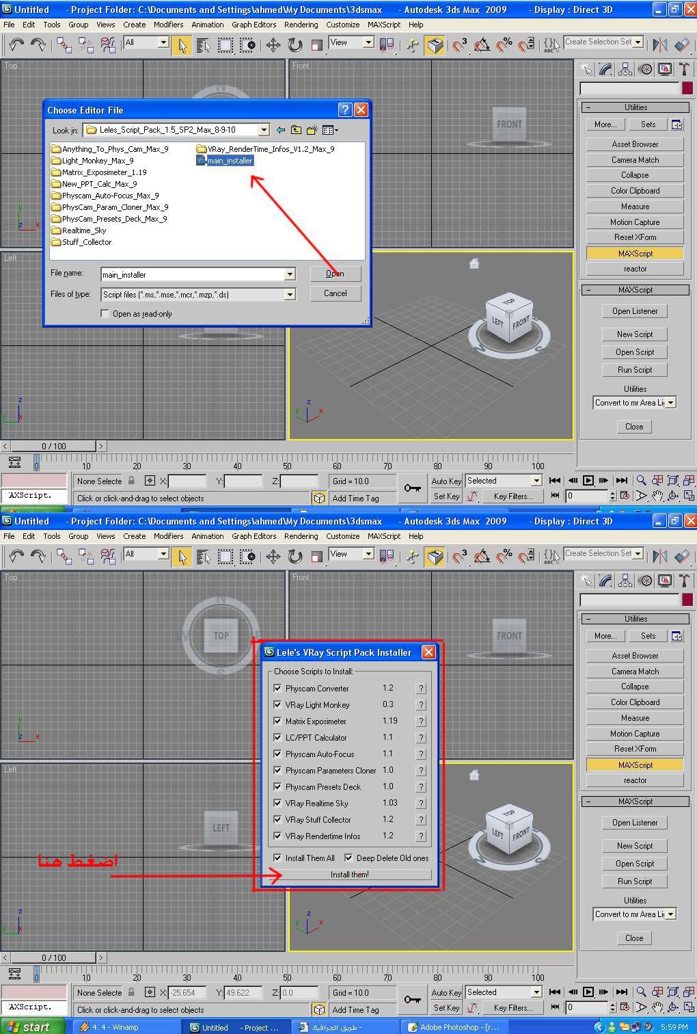Open Files of type dropdown
The image size is (697, 1034).
click(x=290, y=294)
